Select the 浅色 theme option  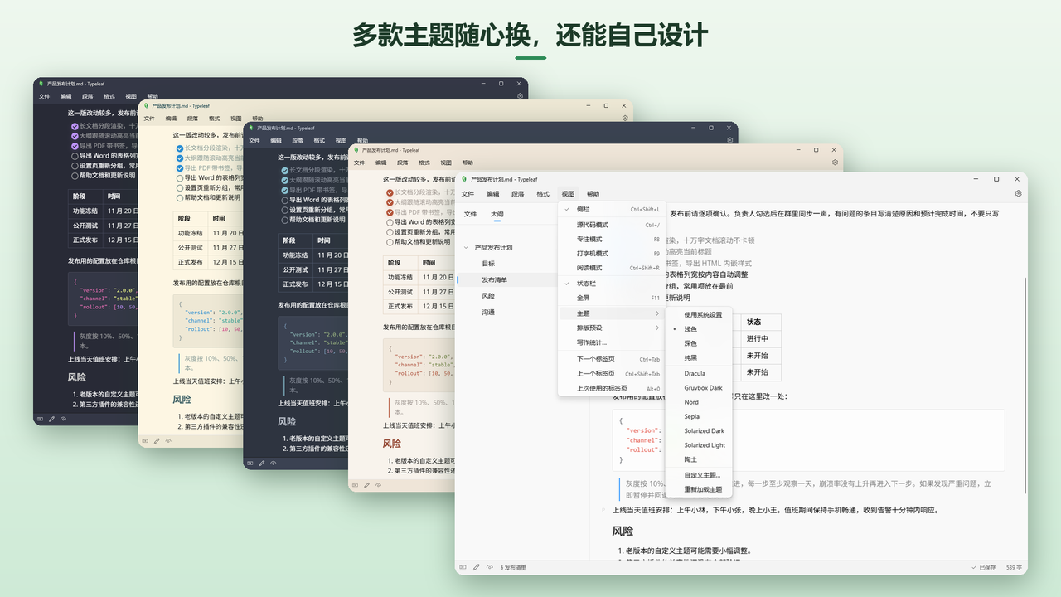(x=699, y=329)
